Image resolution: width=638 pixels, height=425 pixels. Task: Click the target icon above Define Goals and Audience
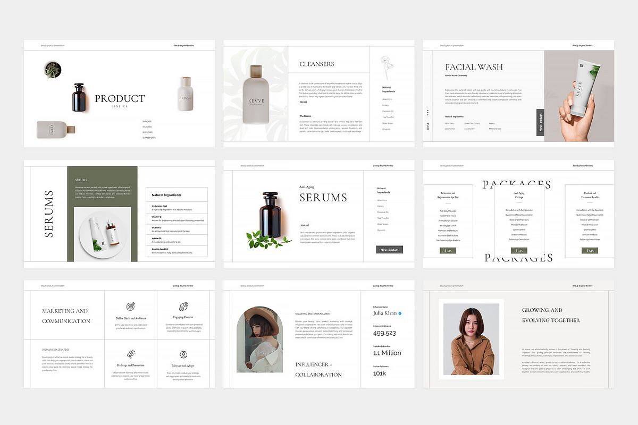pyautogui.click(x=130, y=307)
